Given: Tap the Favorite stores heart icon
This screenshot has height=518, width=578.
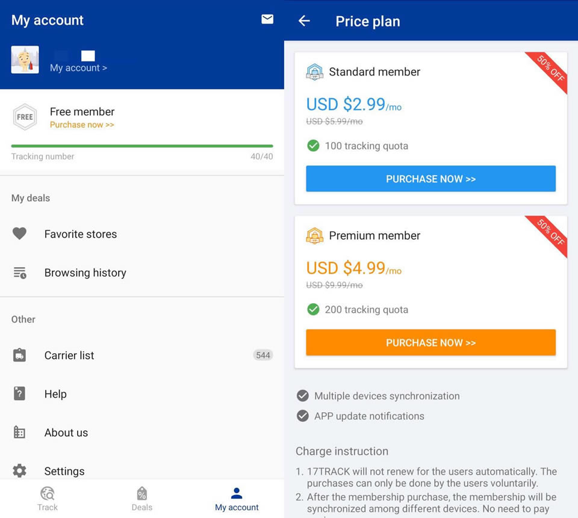Looking at the screenshot, I should (20, 234).
